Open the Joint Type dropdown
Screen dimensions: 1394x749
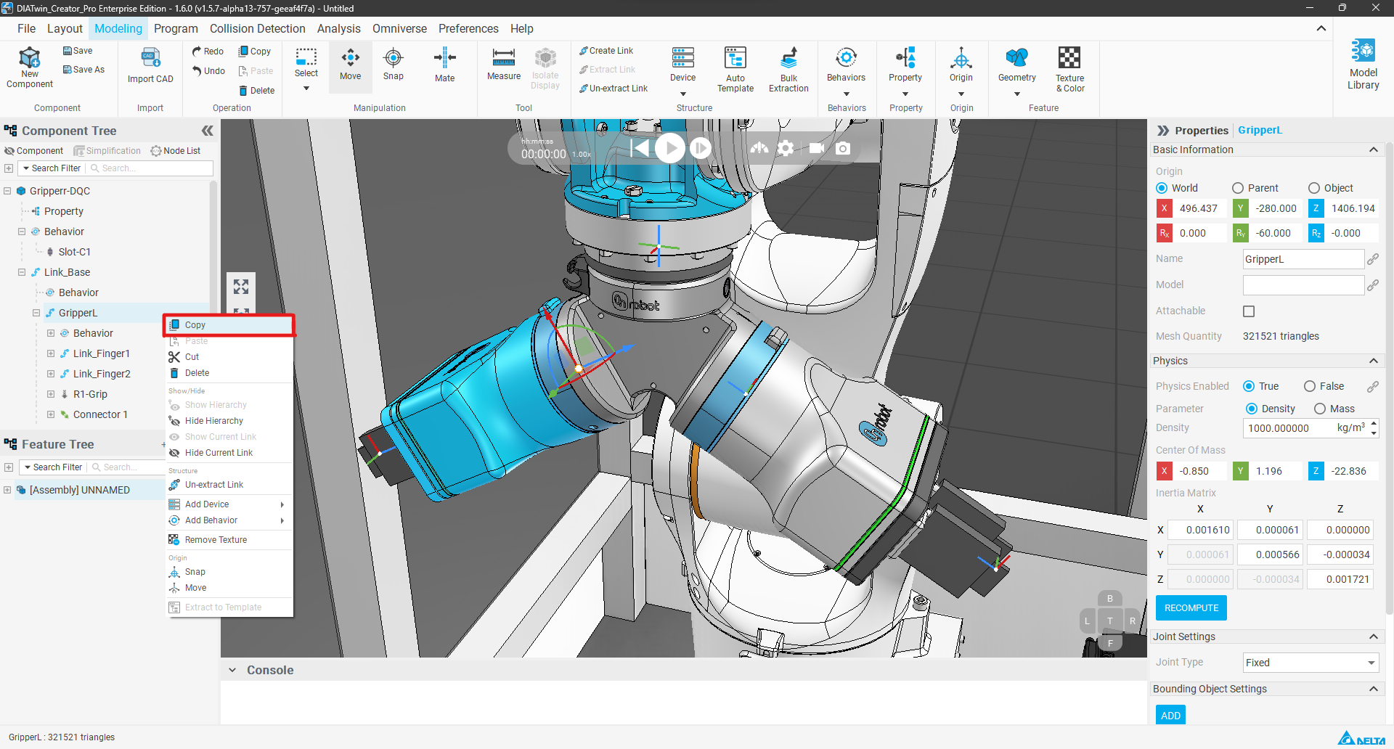tap(1311, 663)
